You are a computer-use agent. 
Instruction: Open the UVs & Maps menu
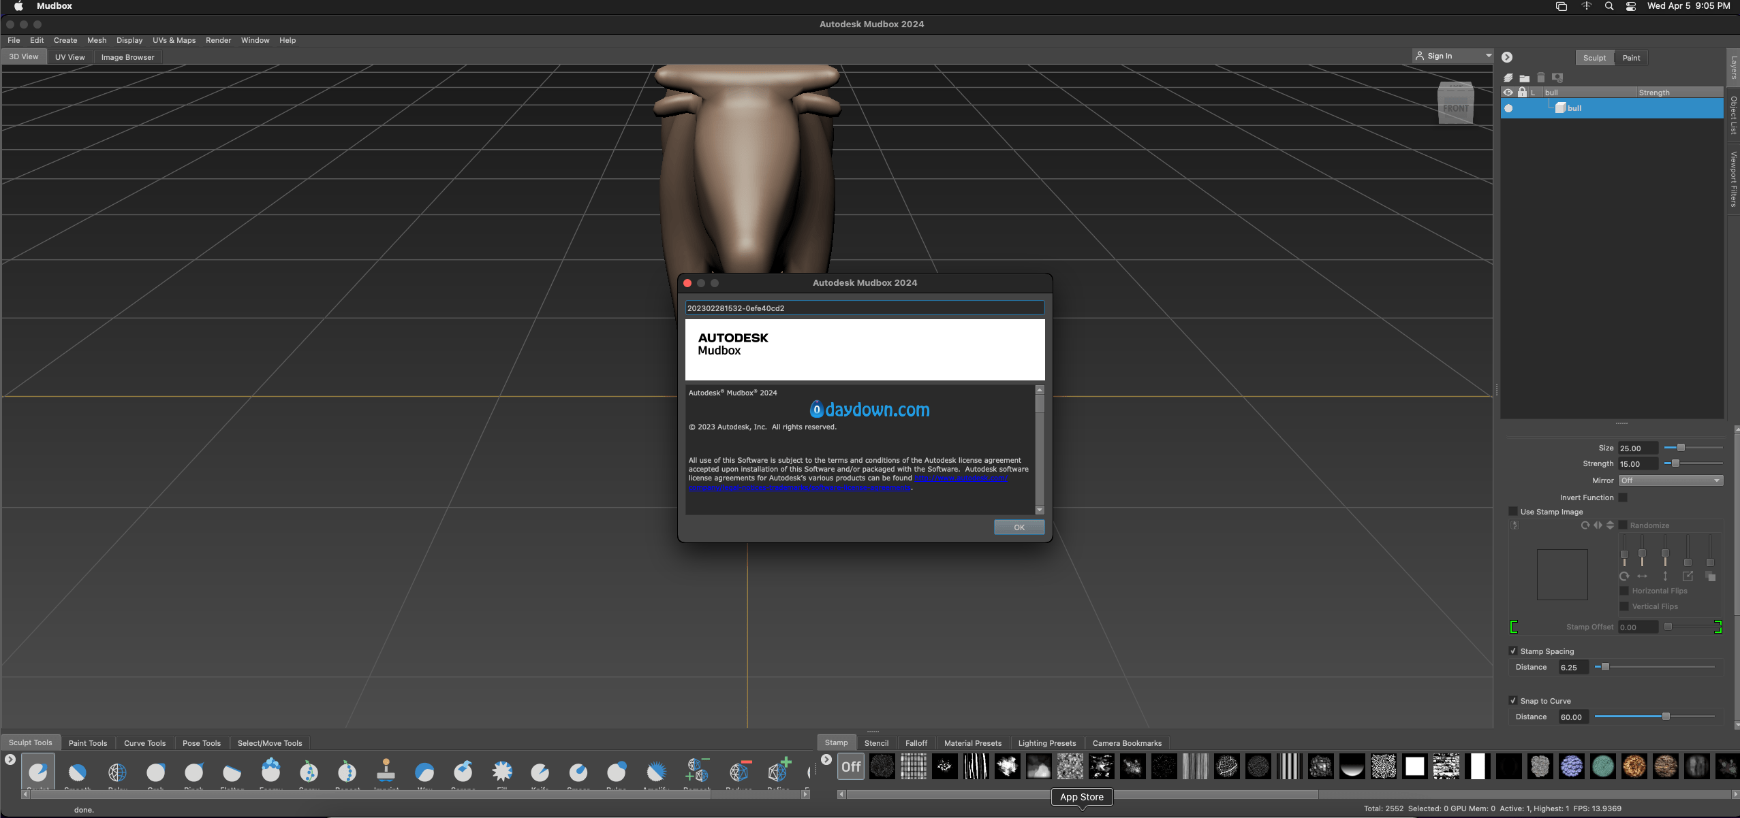coord(174,40)
